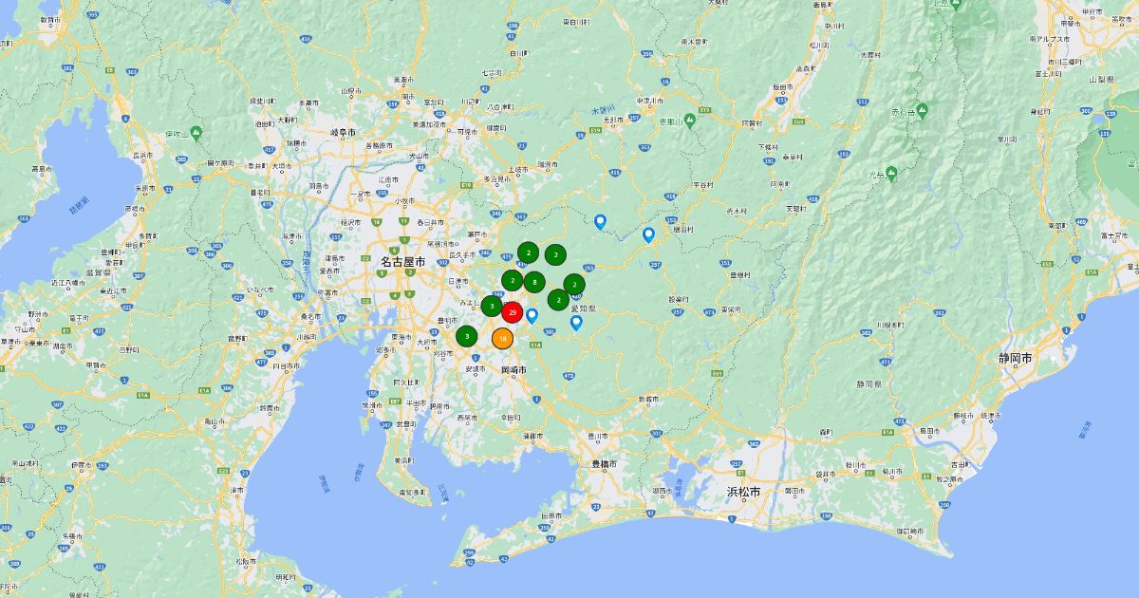The width and height of the screenshot is (1139, 598).
Task: Open the northernmost blue pin above route 153
Action: pyautogui.click(x=600, y=221)
